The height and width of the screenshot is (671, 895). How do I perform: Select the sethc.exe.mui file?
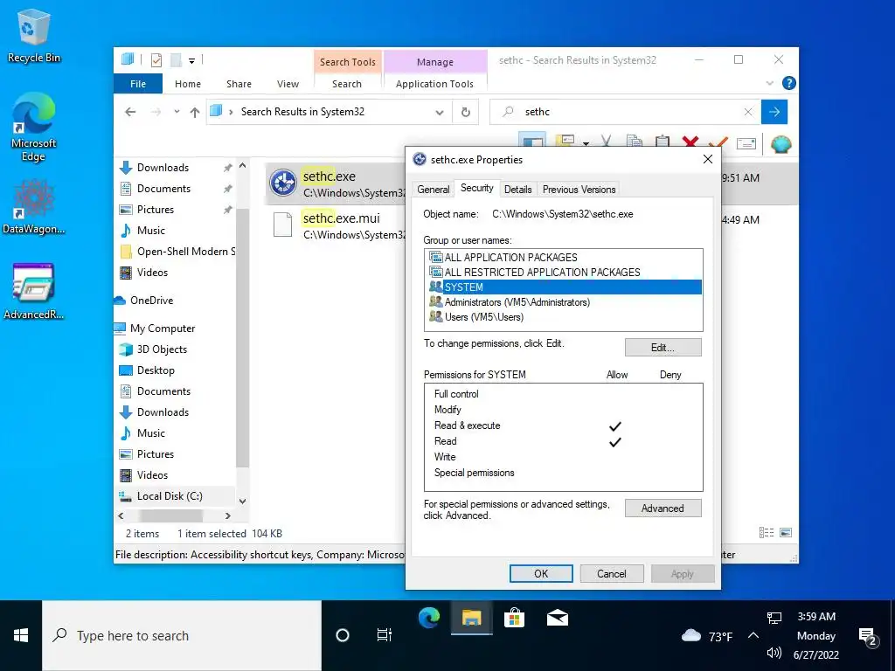[340, 225]
